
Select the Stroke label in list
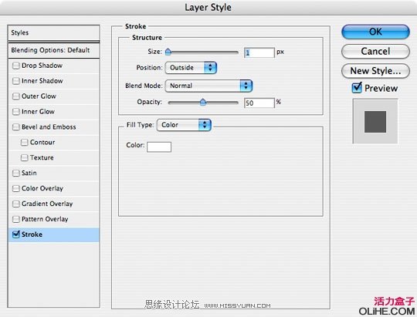tap(32, 234)
